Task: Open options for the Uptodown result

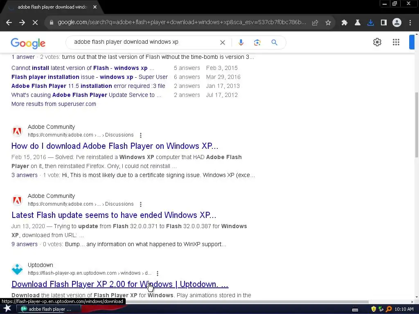Action: point(158,274)
